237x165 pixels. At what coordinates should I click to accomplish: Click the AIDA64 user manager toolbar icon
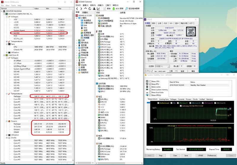[94, 9]
